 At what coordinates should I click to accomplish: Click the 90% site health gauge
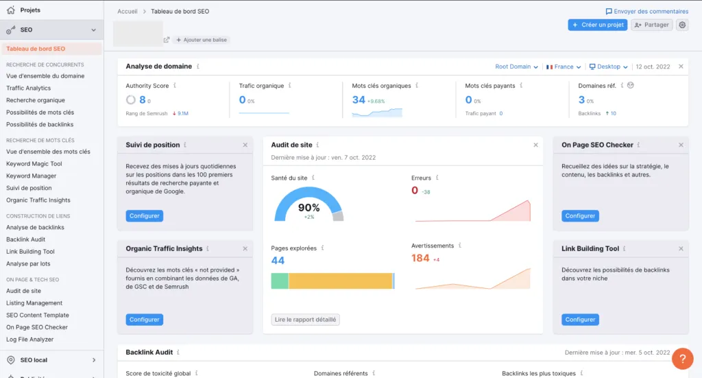pyautogui.click(x=309, y=204)
